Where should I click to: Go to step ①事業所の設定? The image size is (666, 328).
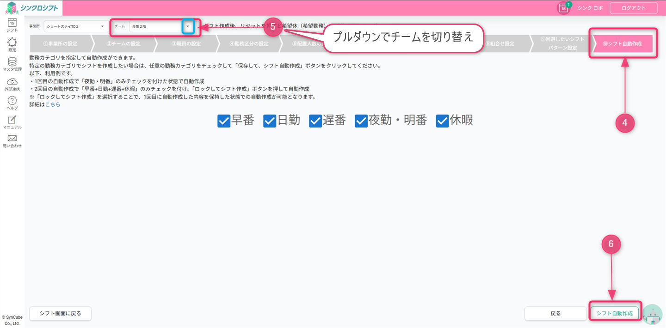(x=60, y=44)
